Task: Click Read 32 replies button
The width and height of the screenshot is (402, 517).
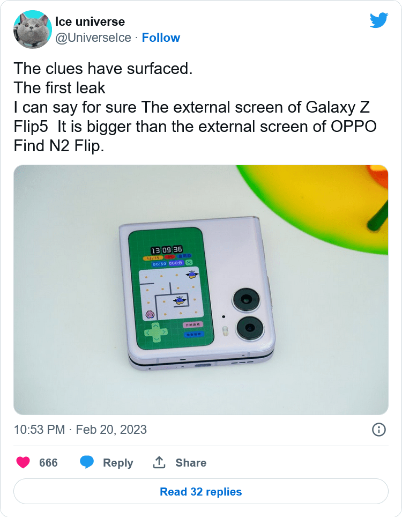Action: (201, 491)
